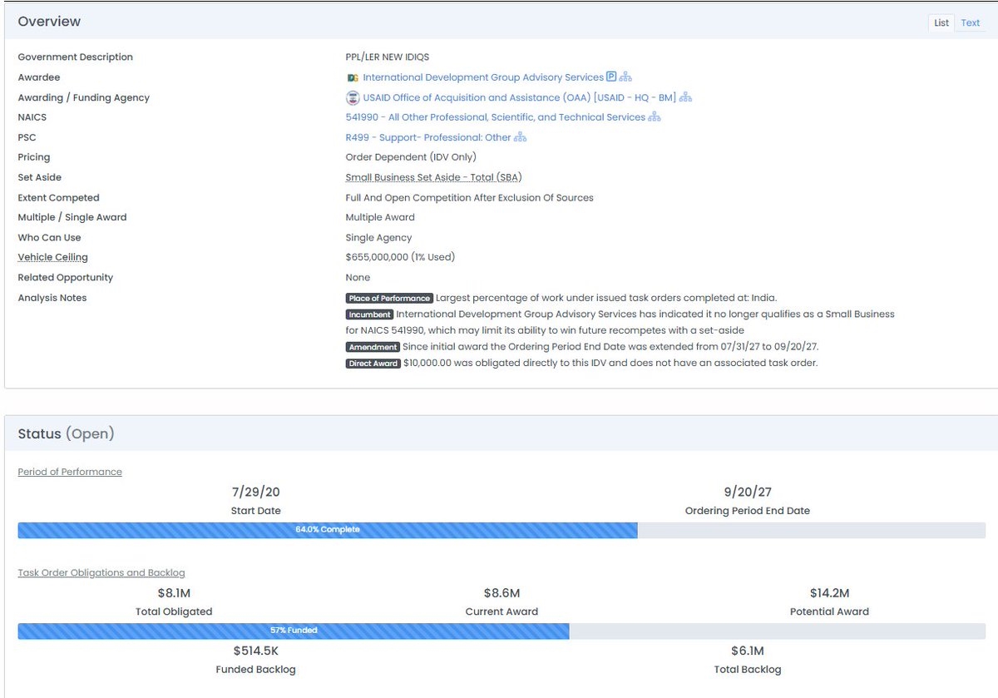Click the USAID seal icon

[x=353, y=97]
